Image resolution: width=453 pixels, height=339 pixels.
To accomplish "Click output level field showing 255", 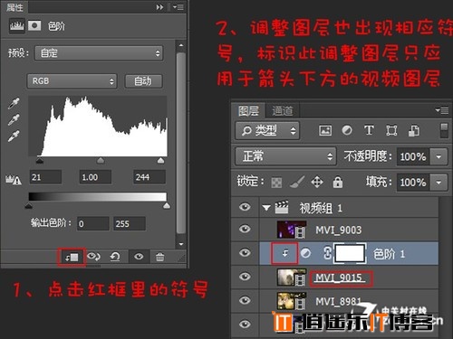I will pyautogui.click(x=130, y=223).
